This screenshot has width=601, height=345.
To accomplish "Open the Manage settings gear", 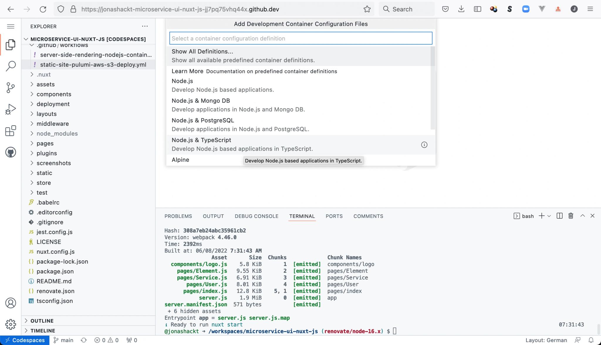I will [11, 324].
